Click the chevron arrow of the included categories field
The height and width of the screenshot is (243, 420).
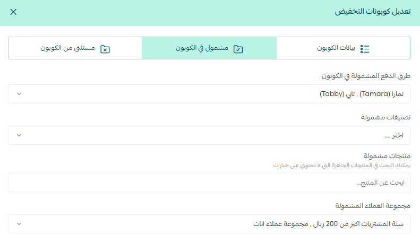coord(19,135)
